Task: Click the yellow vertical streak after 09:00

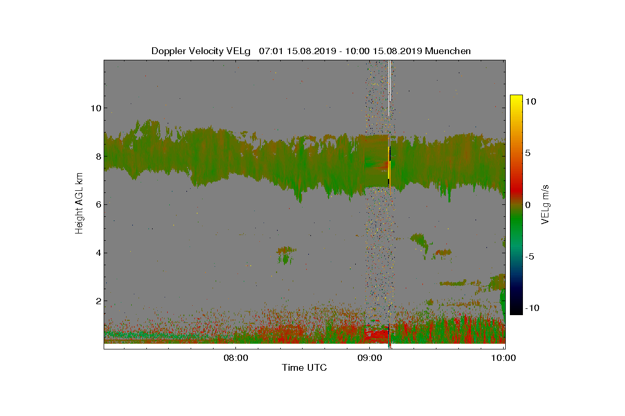Action: (389, 167)
